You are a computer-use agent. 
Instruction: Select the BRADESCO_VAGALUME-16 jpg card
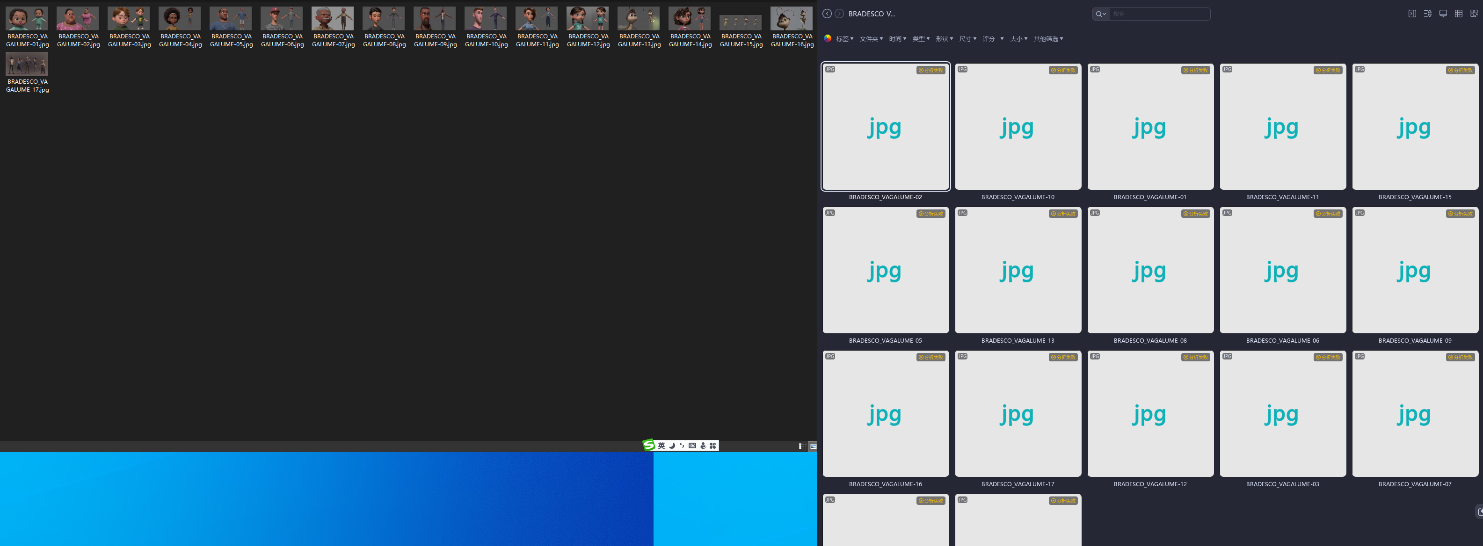(886, 413)
